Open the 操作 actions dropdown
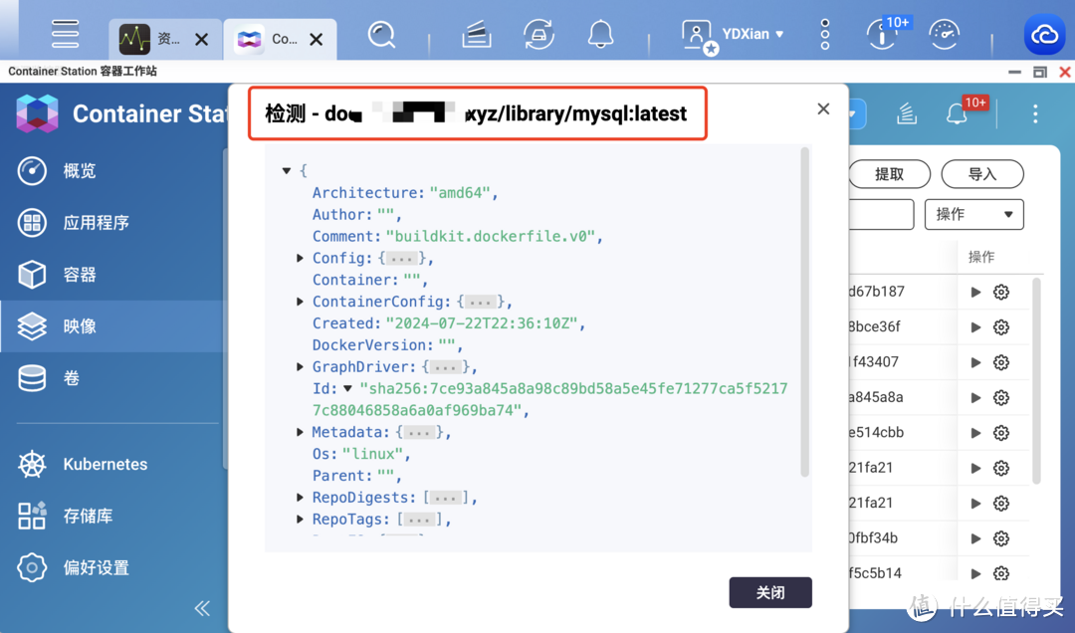The height and width of the screenshot is (633, 1075). pos(973,214)
